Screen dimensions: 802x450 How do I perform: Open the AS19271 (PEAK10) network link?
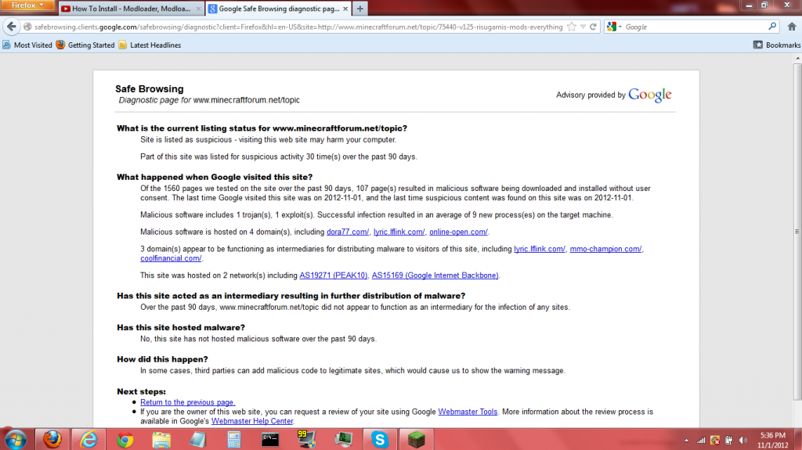click(x=333, y=275)
